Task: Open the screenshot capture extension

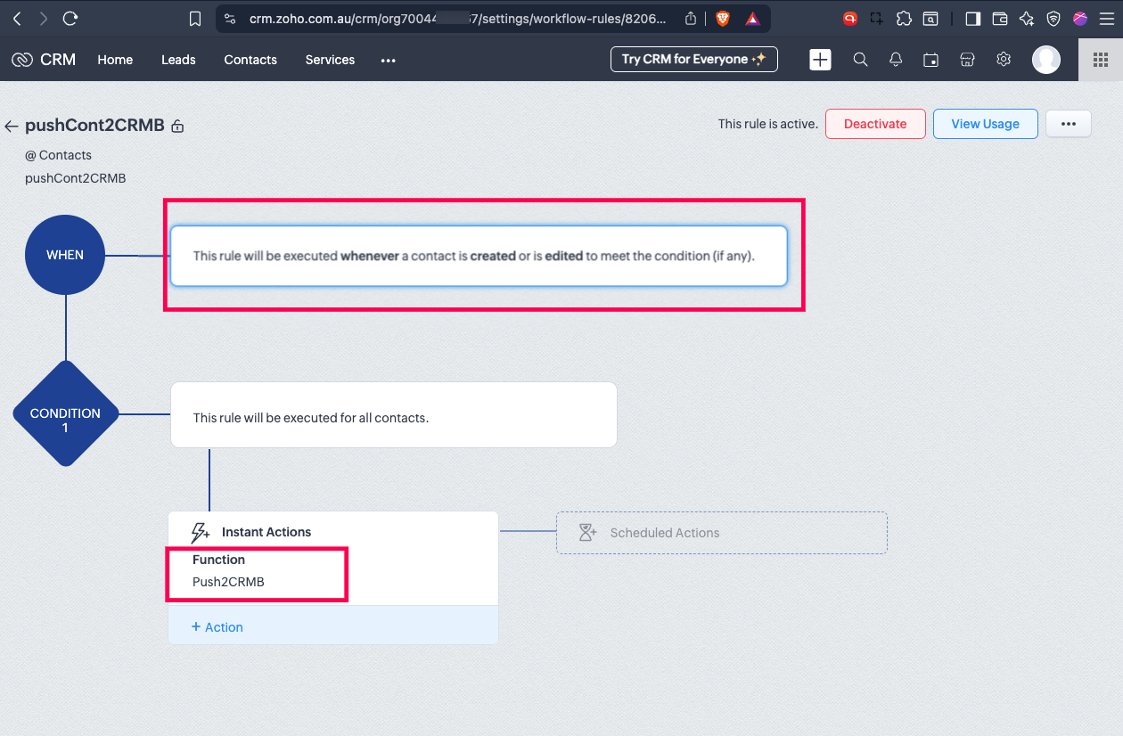Action: coord(877,18)
